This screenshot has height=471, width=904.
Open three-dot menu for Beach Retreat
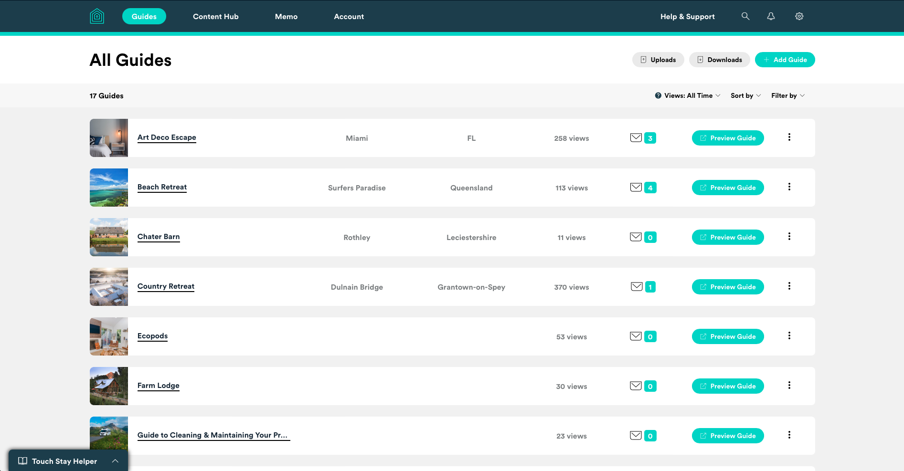tap(789, 187)
